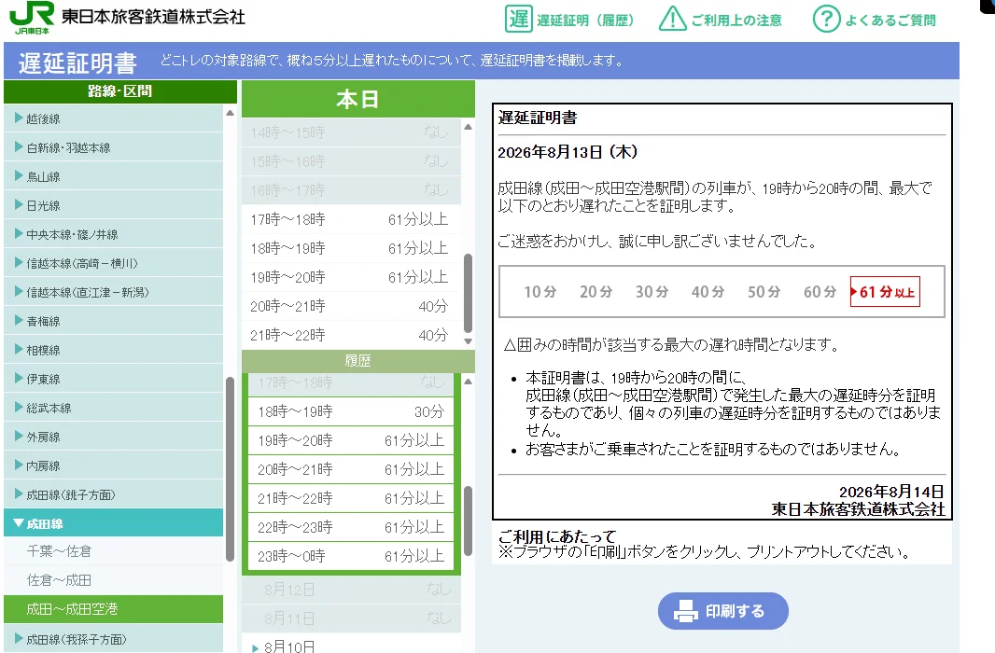Screen dimensions: 995x653
Task: Select history 23時～0時 61分以上 row
Action: 351,556
